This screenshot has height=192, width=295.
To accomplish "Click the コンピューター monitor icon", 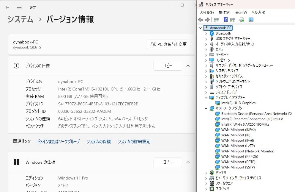I will pos(212,60).
